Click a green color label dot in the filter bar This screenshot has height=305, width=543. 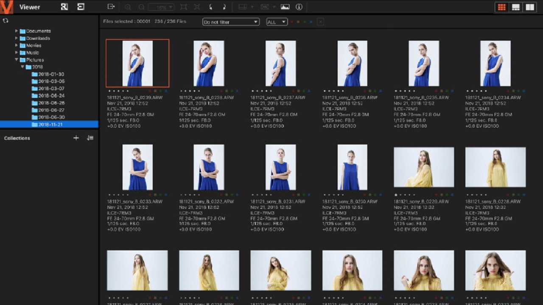(305, 22)
